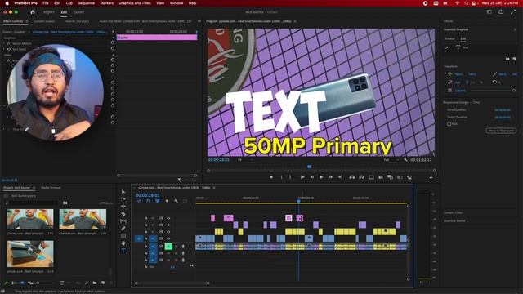The width and height of the screenshot is (523, 294).
Task: Enable the Roll checkbox
Action: 449,123
